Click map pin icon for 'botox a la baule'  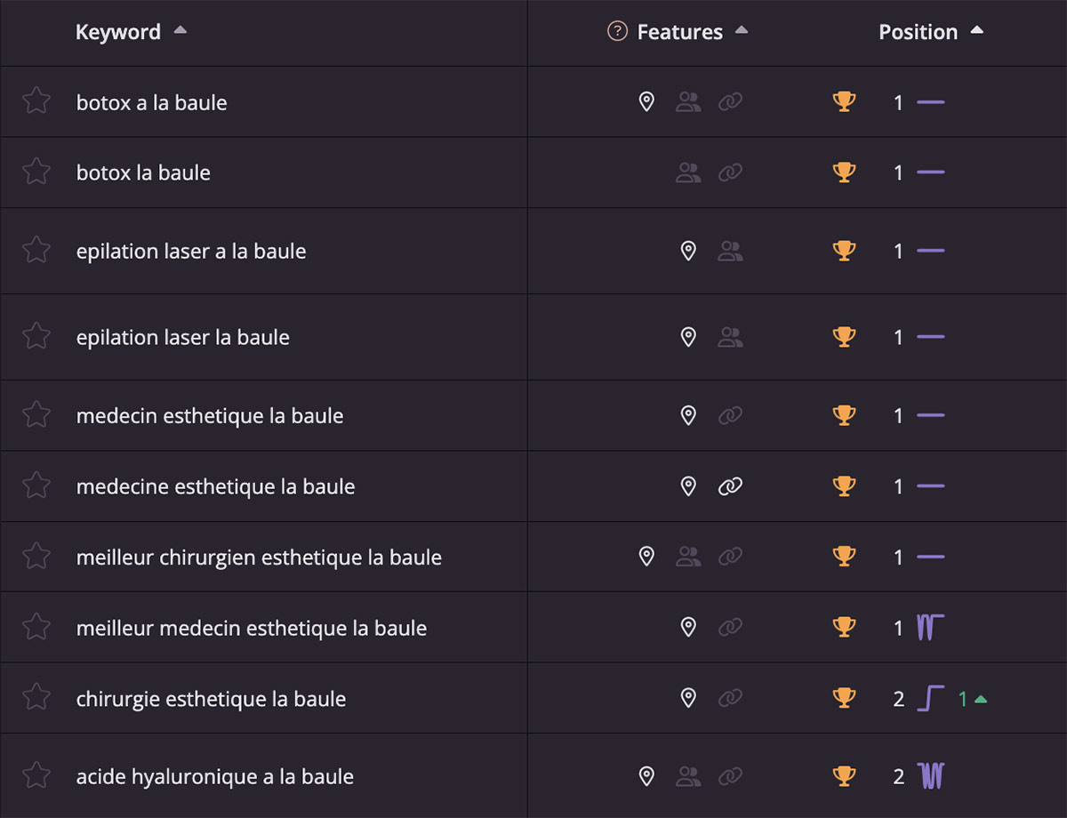tap(647, 101)
